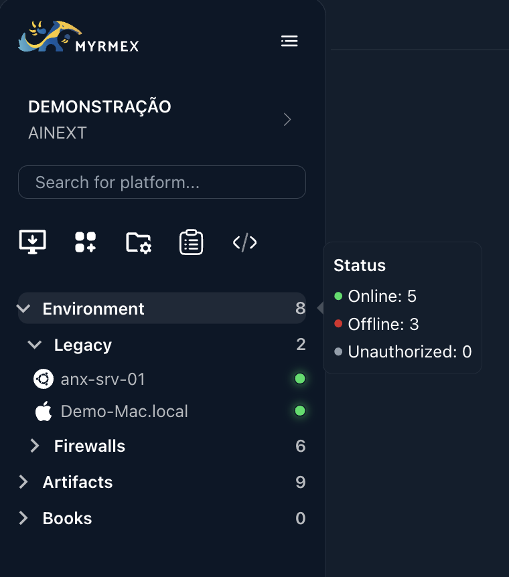The height and width of the screenshot is (577, 509).
Task: Toggle Demo-Mac.local's green status indicator
Action: coord(300,410)
